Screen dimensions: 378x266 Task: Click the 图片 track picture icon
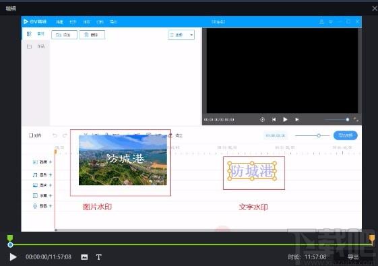[x=35, y=185]
